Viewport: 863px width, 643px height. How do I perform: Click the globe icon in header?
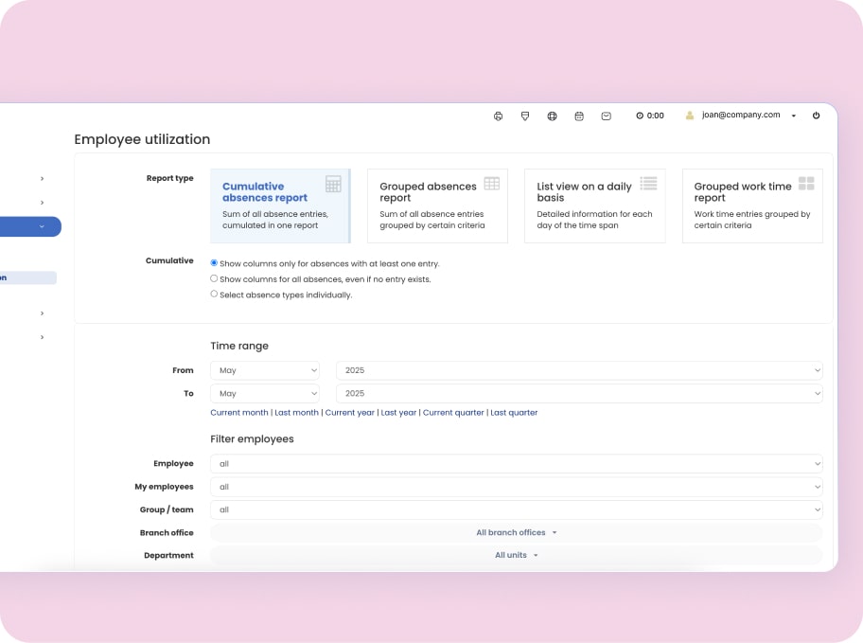pyautogui.click(x=552, y=116)
